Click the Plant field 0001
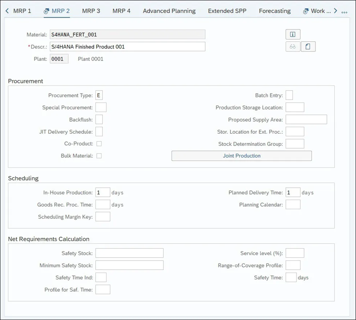356x320 pixels. coord(59,59)
